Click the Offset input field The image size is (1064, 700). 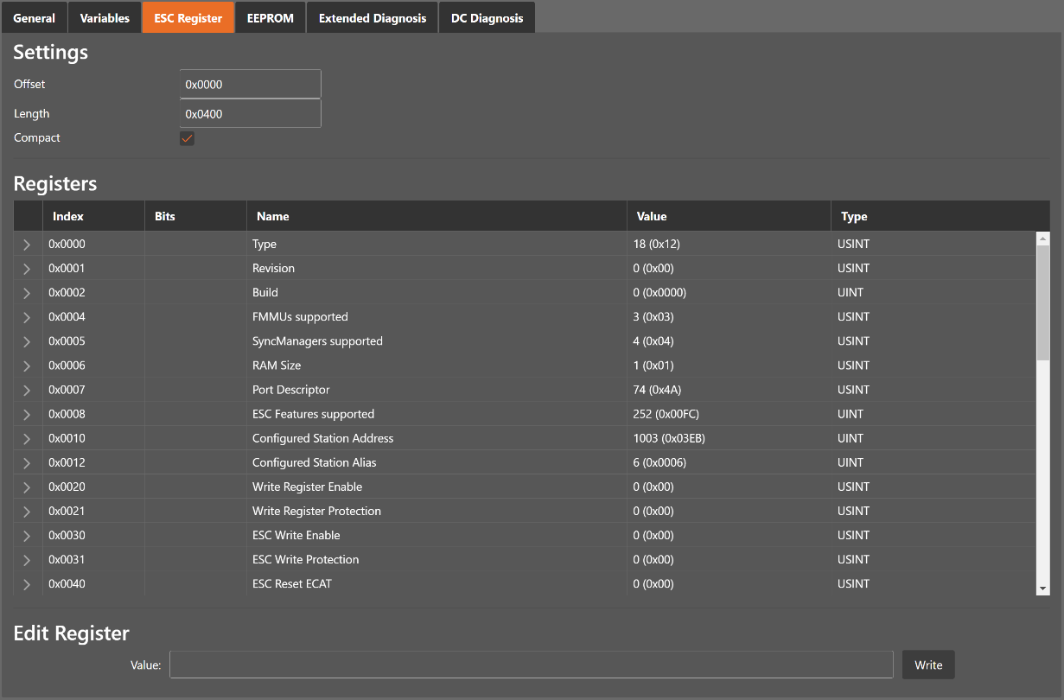pyautogui.click(x=250, y=85)
